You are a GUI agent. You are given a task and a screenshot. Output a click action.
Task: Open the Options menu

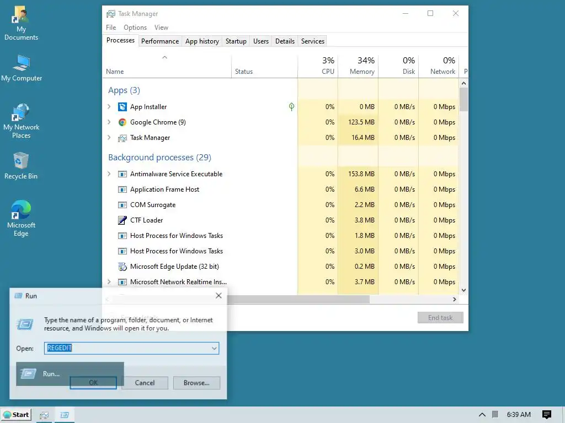[x=135, y=28]
